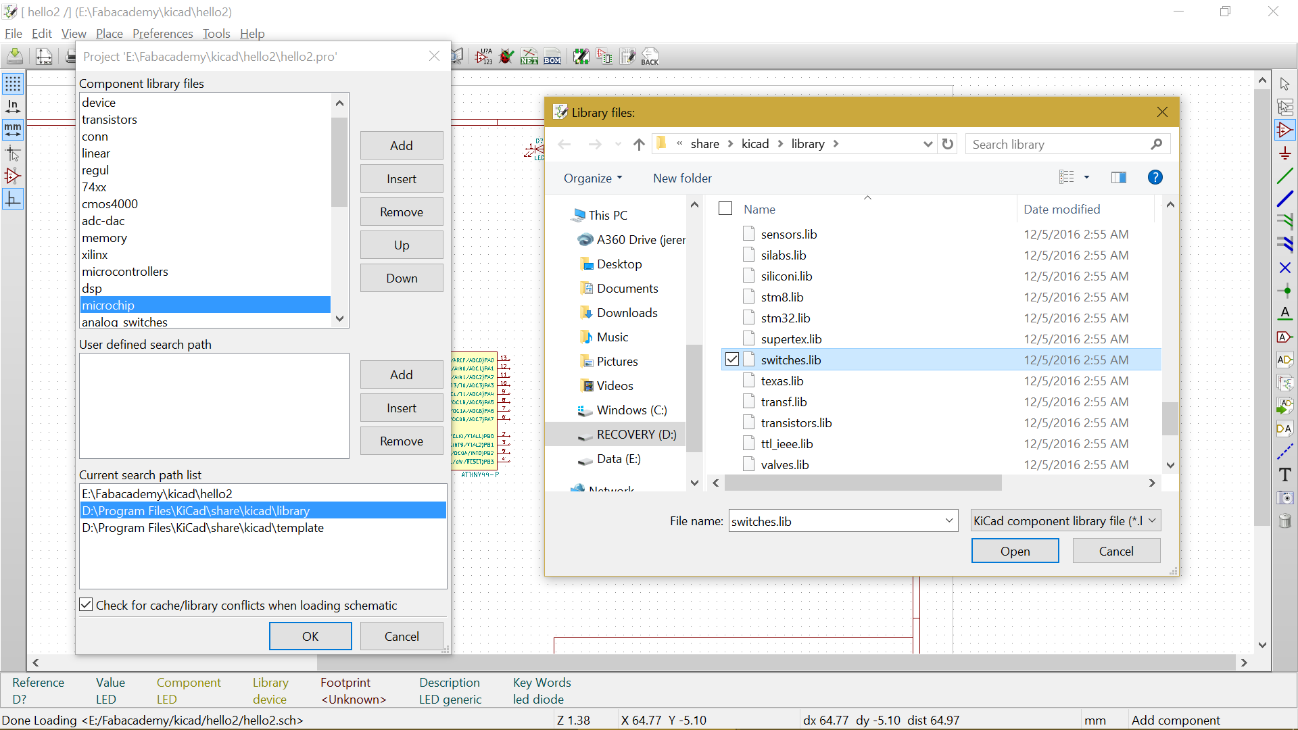Select the microchip library entry
Screen dimensions: 1298x730
point(206,305)
